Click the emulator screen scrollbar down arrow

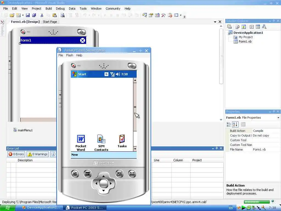(x=135, y=149)
